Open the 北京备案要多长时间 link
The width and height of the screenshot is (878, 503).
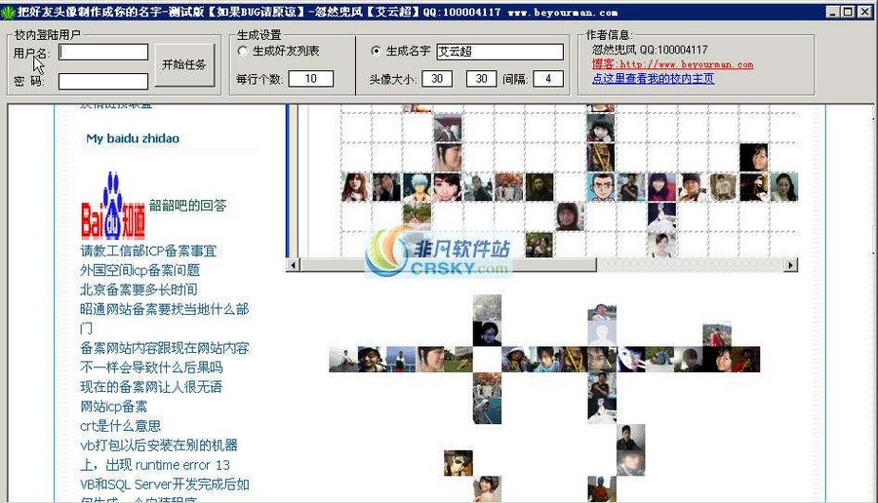click(139, 290)
